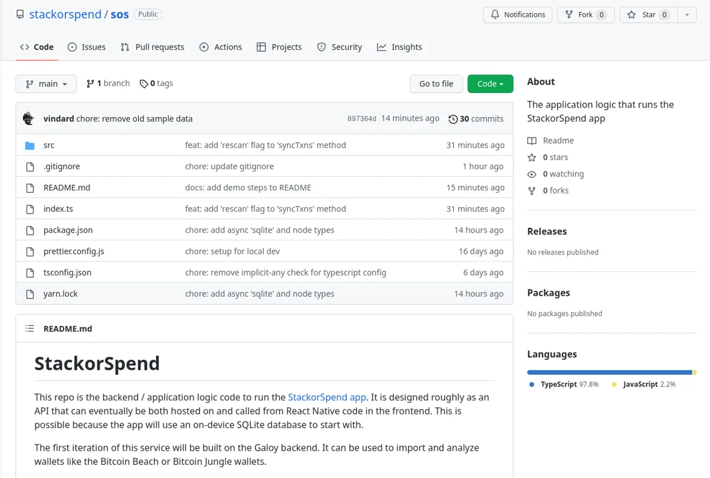Image resolution: width=710 pixels, height=478 pixels.
Task: View the Security tab
Action: (339, 47)
